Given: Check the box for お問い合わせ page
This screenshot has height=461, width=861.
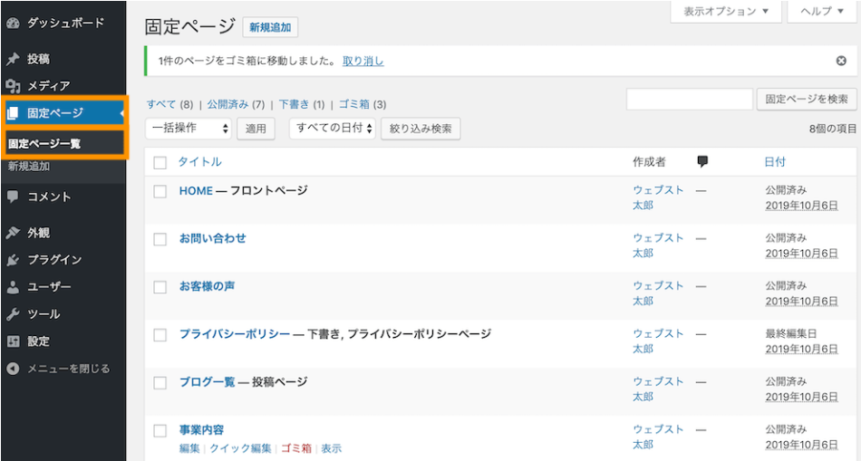Looking at the screenshot, I should point(160,239).
